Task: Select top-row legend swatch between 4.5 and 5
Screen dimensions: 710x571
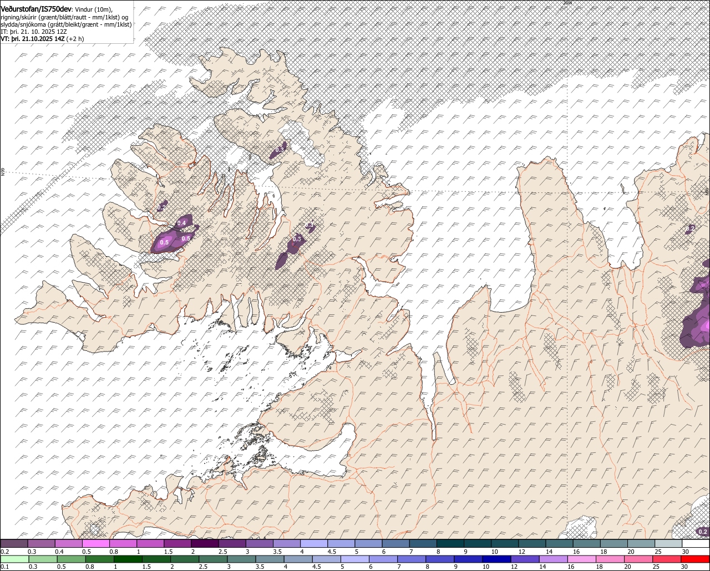Action: (341, 543)
